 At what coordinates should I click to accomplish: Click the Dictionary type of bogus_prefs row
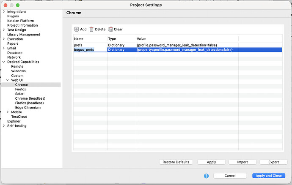point(121,50)
